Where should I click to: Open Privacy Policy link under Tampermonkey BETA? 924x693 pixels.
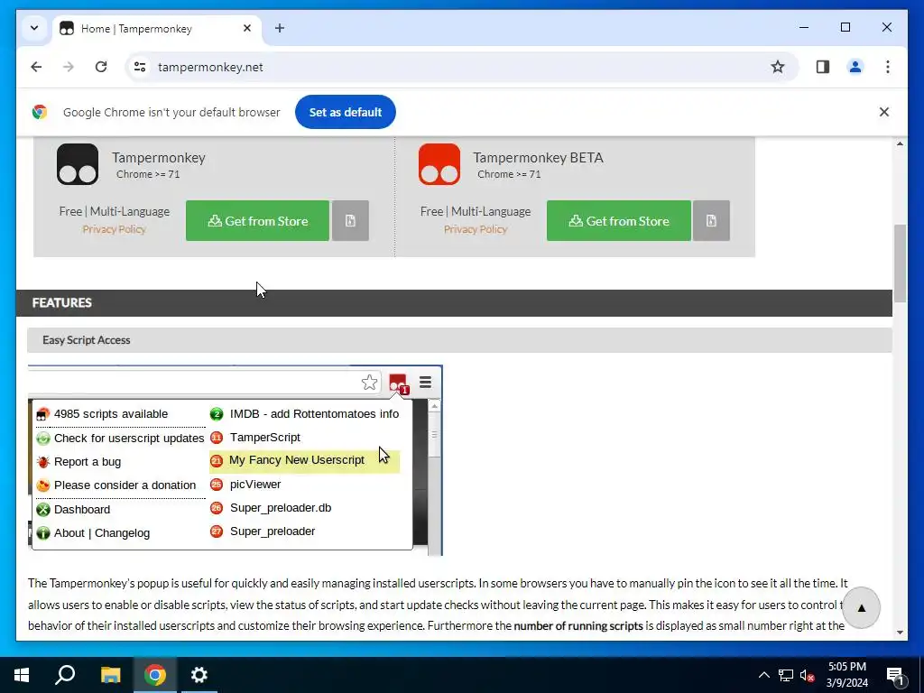pos(476,229)
